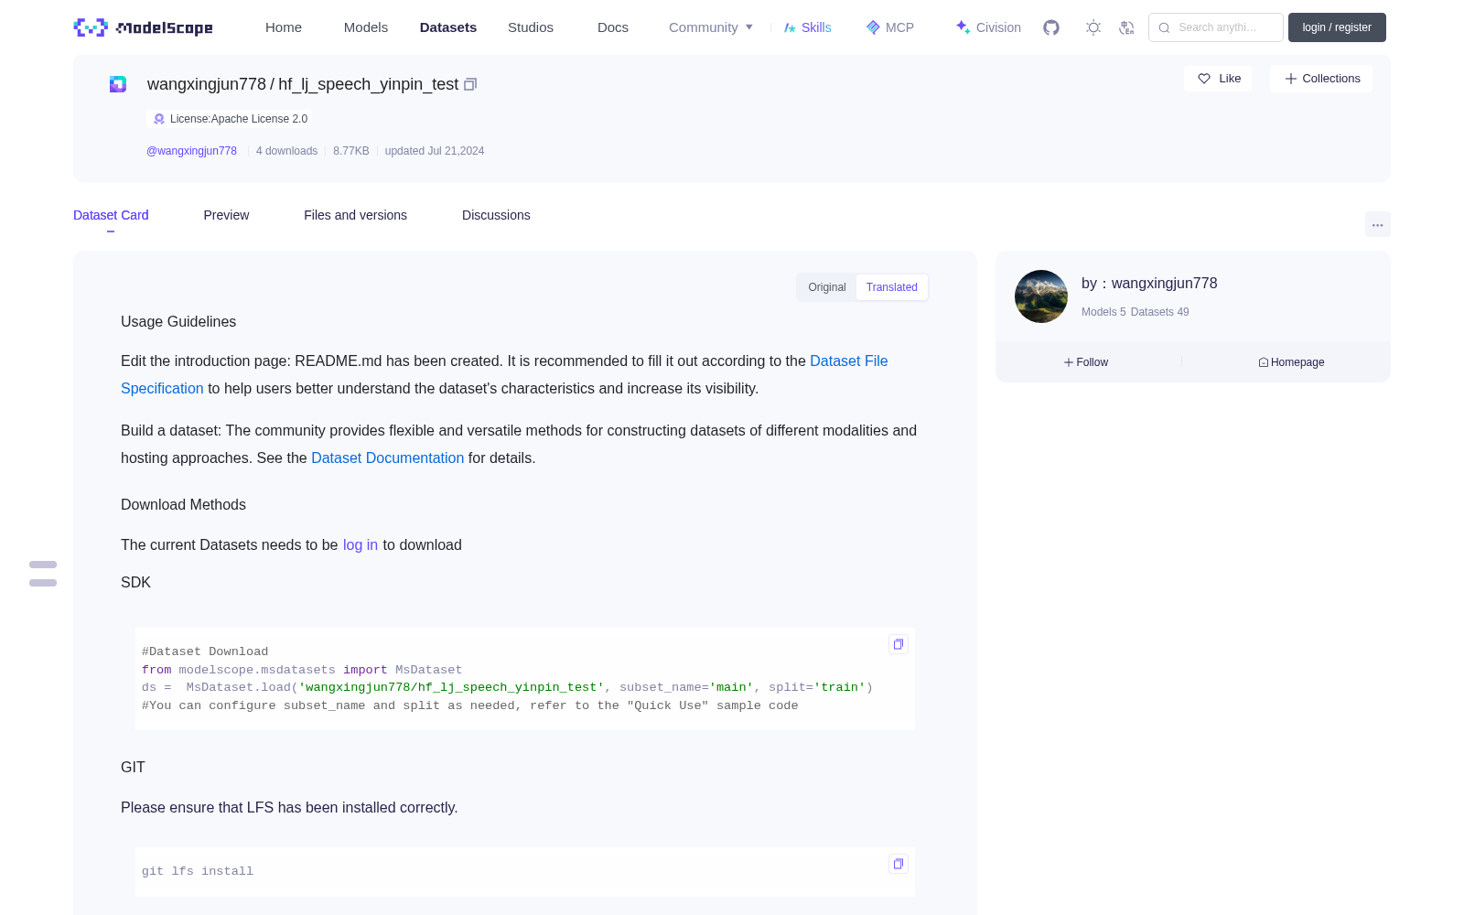Switch the README to Translated text
This screenshot has width=1464, height=915.
click(892, 287)
